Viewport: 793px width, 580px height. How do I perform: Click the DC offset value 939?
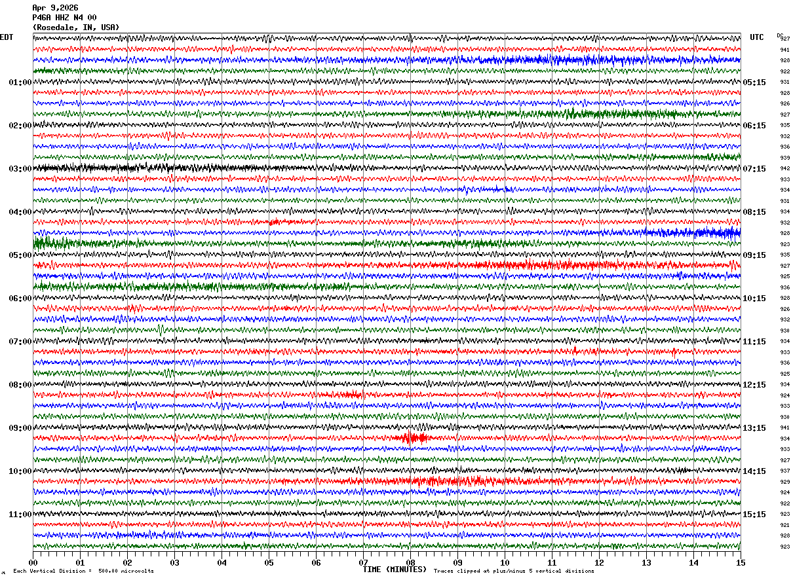coord(784,158)
